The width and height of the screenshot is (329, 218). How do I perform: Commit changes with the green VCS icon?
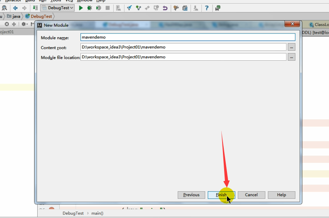pos(138,8)
